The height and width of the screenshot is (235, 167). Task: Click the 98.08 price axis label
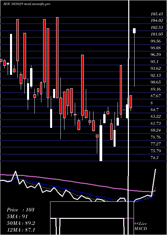[156, 48]
